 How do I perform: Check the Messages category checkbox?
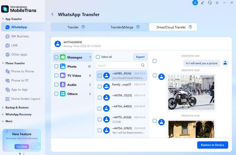coord(56,57)
